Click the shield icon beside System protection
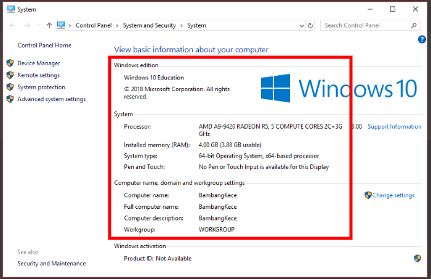The width and height of the screenshot is (431, 279). pyautogui.click(x=10, y=87)
